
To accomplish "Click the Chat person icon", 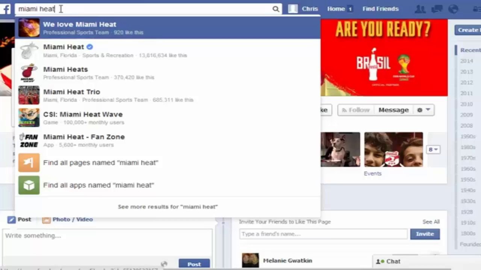I will pyautogui.click(x=380, y=261).
